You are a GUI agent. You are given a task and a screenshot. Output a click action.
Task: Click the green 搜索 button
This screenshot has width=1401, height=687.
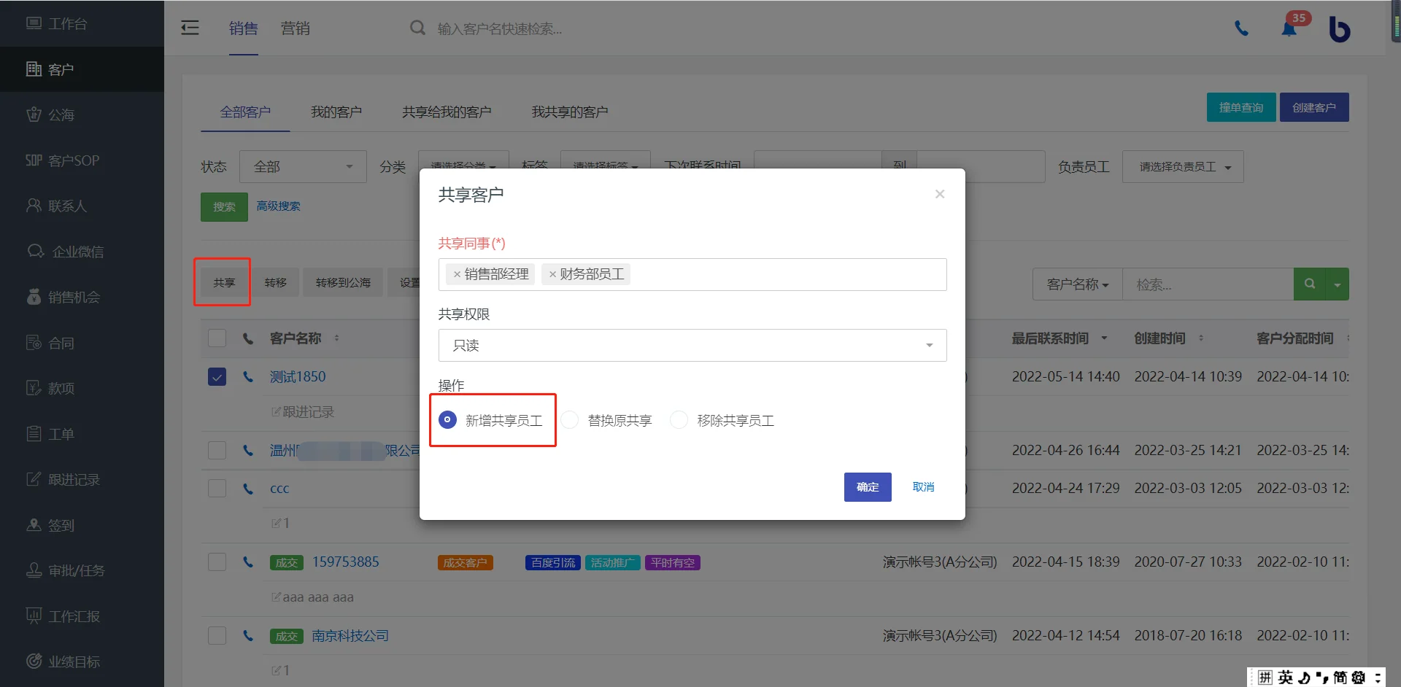[x=224, y=206]
